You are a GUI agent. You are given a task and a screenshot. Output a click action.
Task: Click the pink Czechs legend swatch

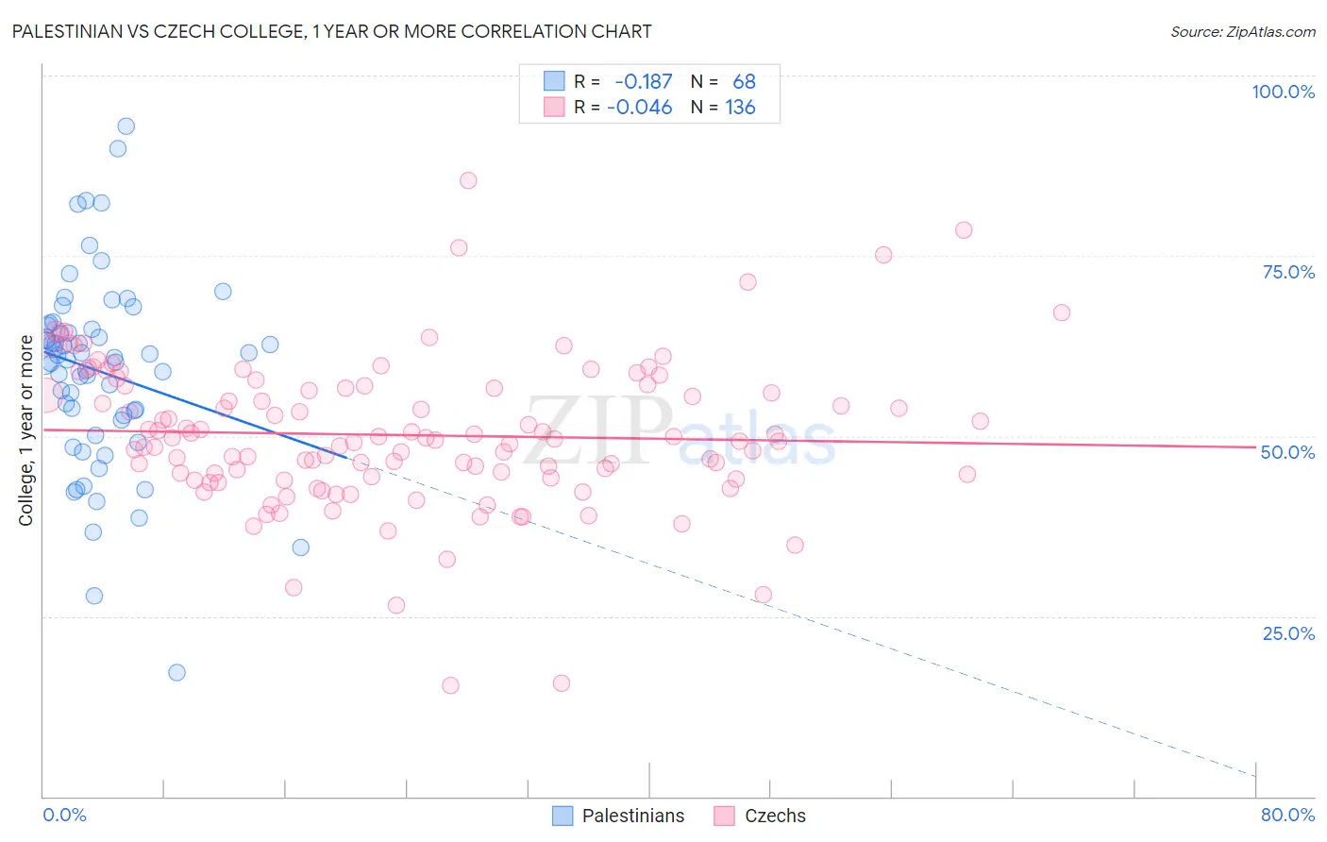pyautogui.click(x=725, y=816)
